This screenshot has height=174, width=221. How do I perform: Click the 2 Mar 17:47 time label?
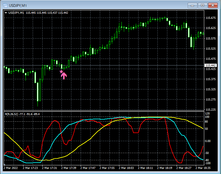tap(88, 168)
